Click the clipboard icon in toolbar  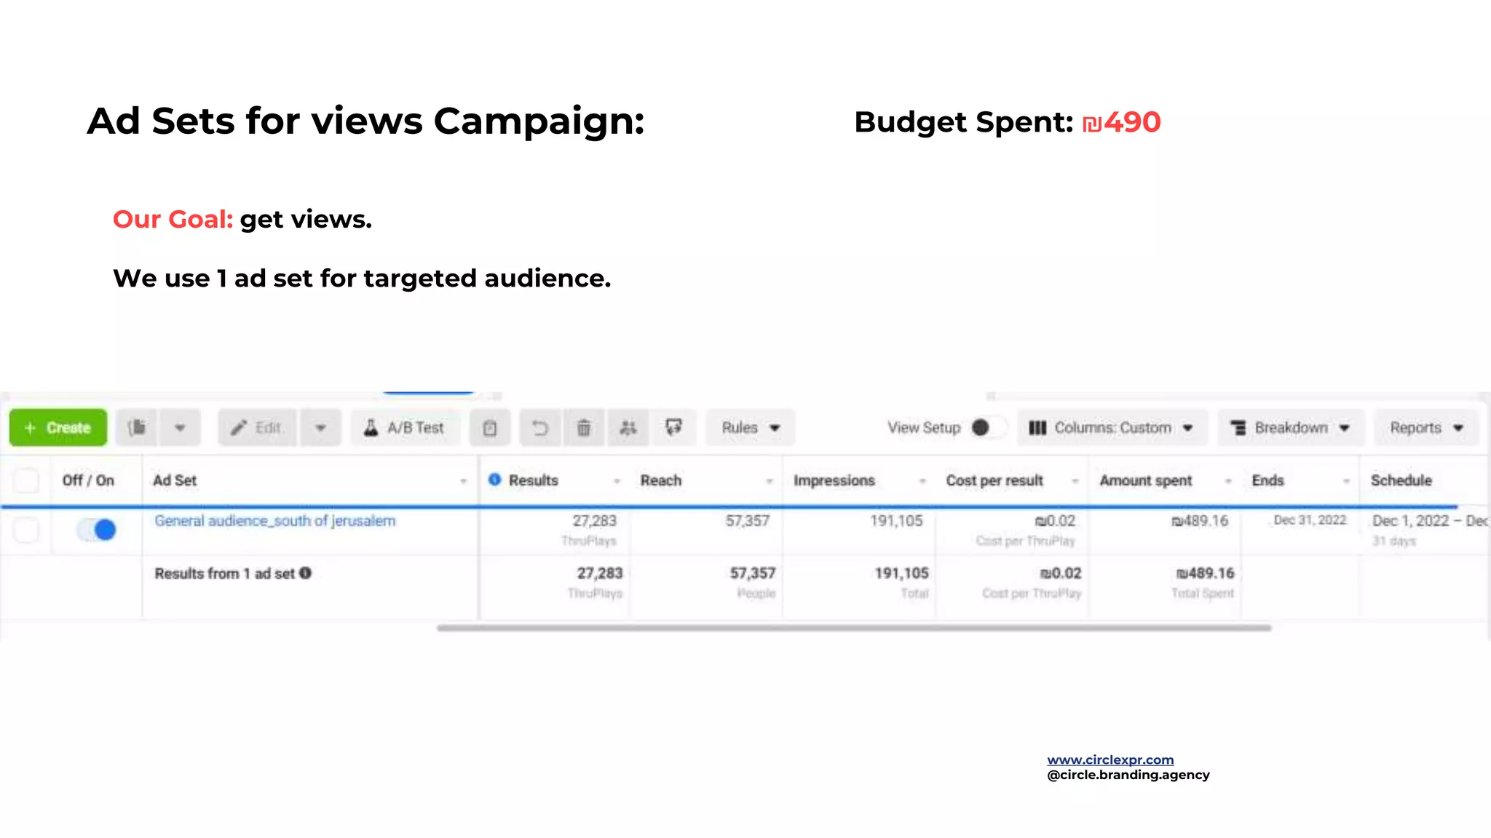(x=490, y=428)
